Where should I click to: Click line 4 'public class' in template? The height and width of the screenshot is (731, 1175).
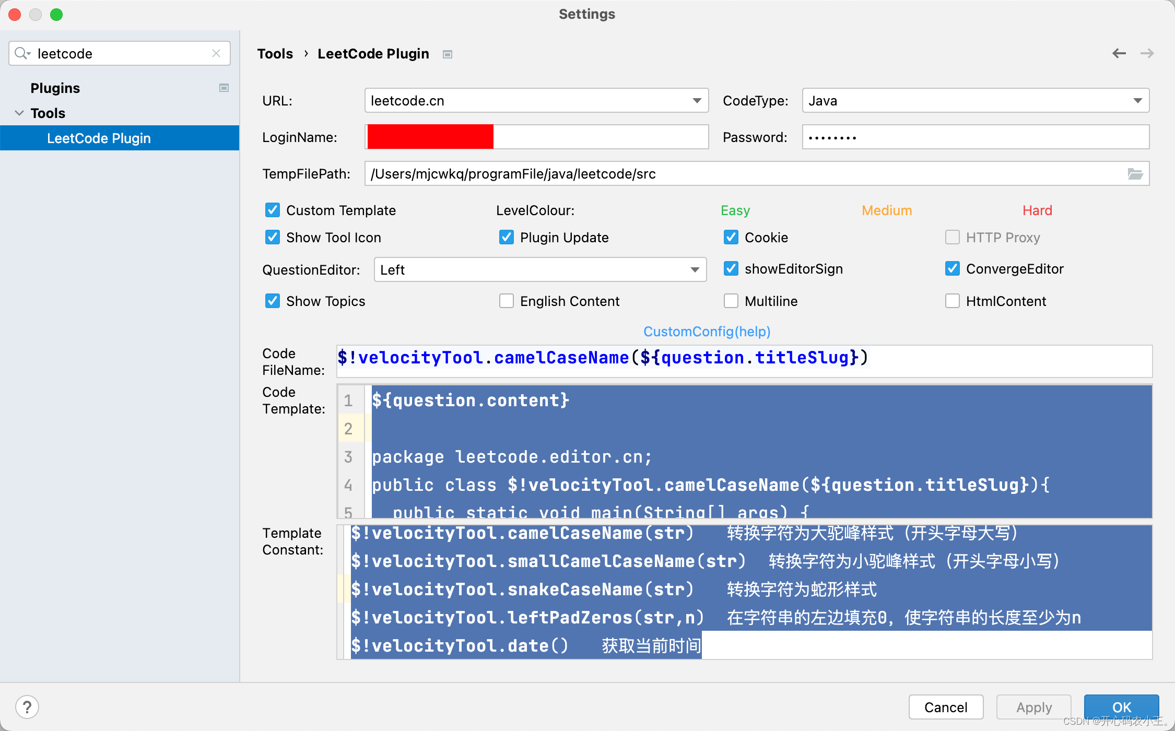point(711,485)
